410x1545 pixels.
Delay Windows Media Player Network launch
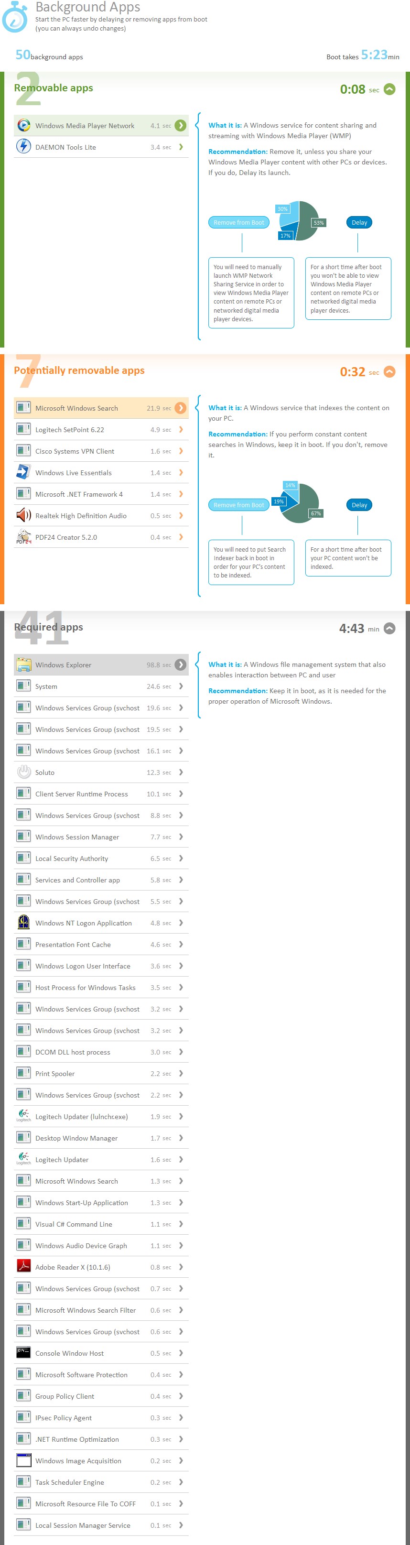tap(359, 222)
